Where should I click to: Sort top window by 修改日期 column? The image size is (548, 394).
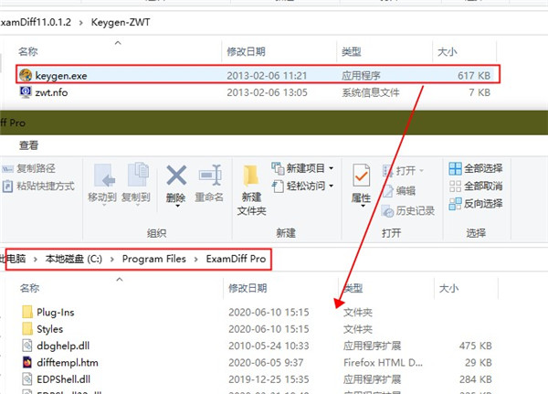coord(246,52)
